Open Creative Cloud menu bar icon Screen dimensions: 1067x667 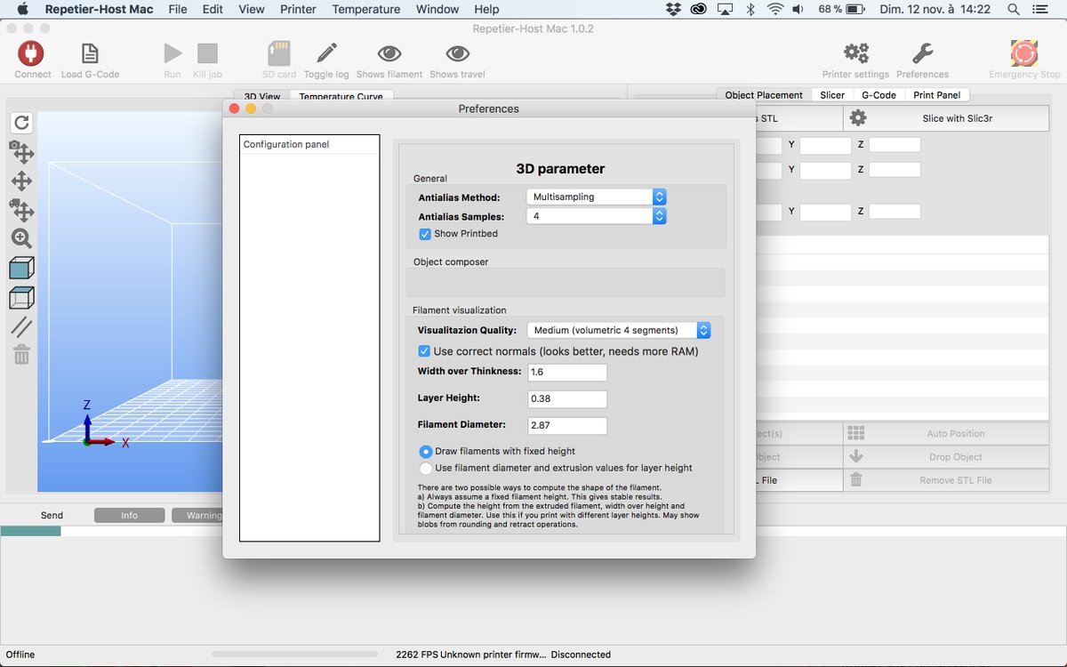pyautogui.click(x=699, y=9)
